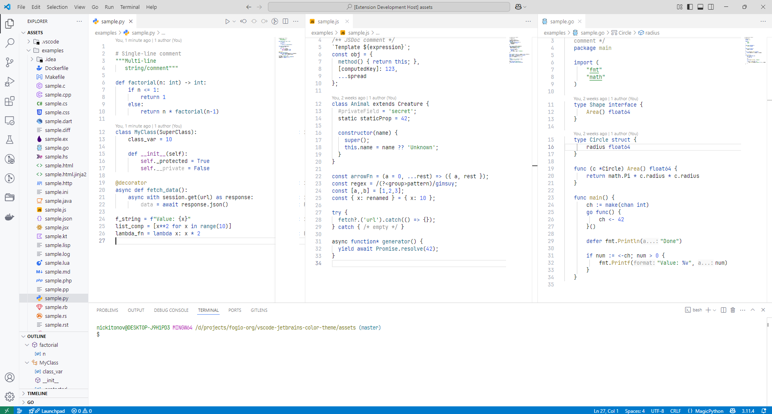This screenshot has width=772, height=414.
Task: Toggle the bottom panel layout button
Action: (700, 7)
